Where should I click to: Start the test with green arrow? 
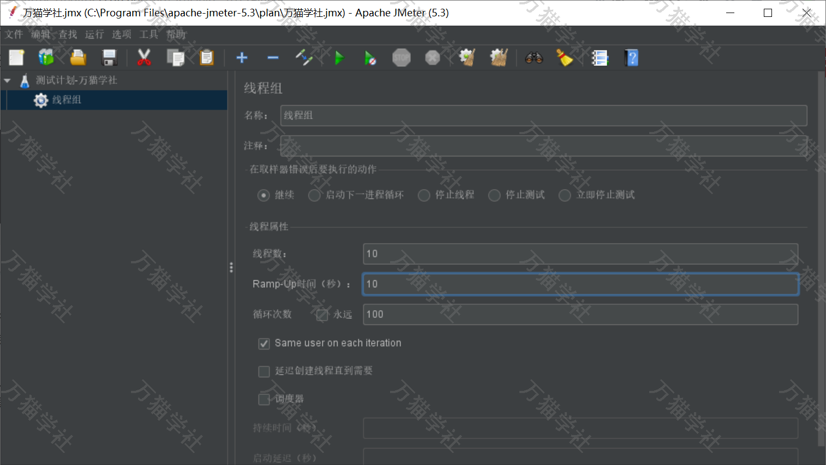point(339,57)
